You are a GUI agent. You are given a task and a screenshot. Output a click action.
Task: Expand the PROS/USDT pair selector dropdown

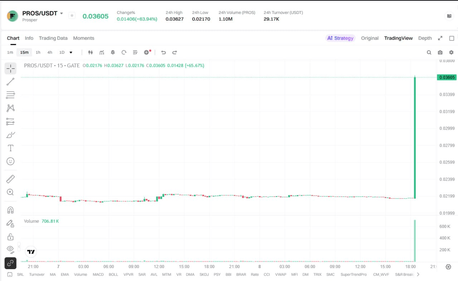(62, 13)
